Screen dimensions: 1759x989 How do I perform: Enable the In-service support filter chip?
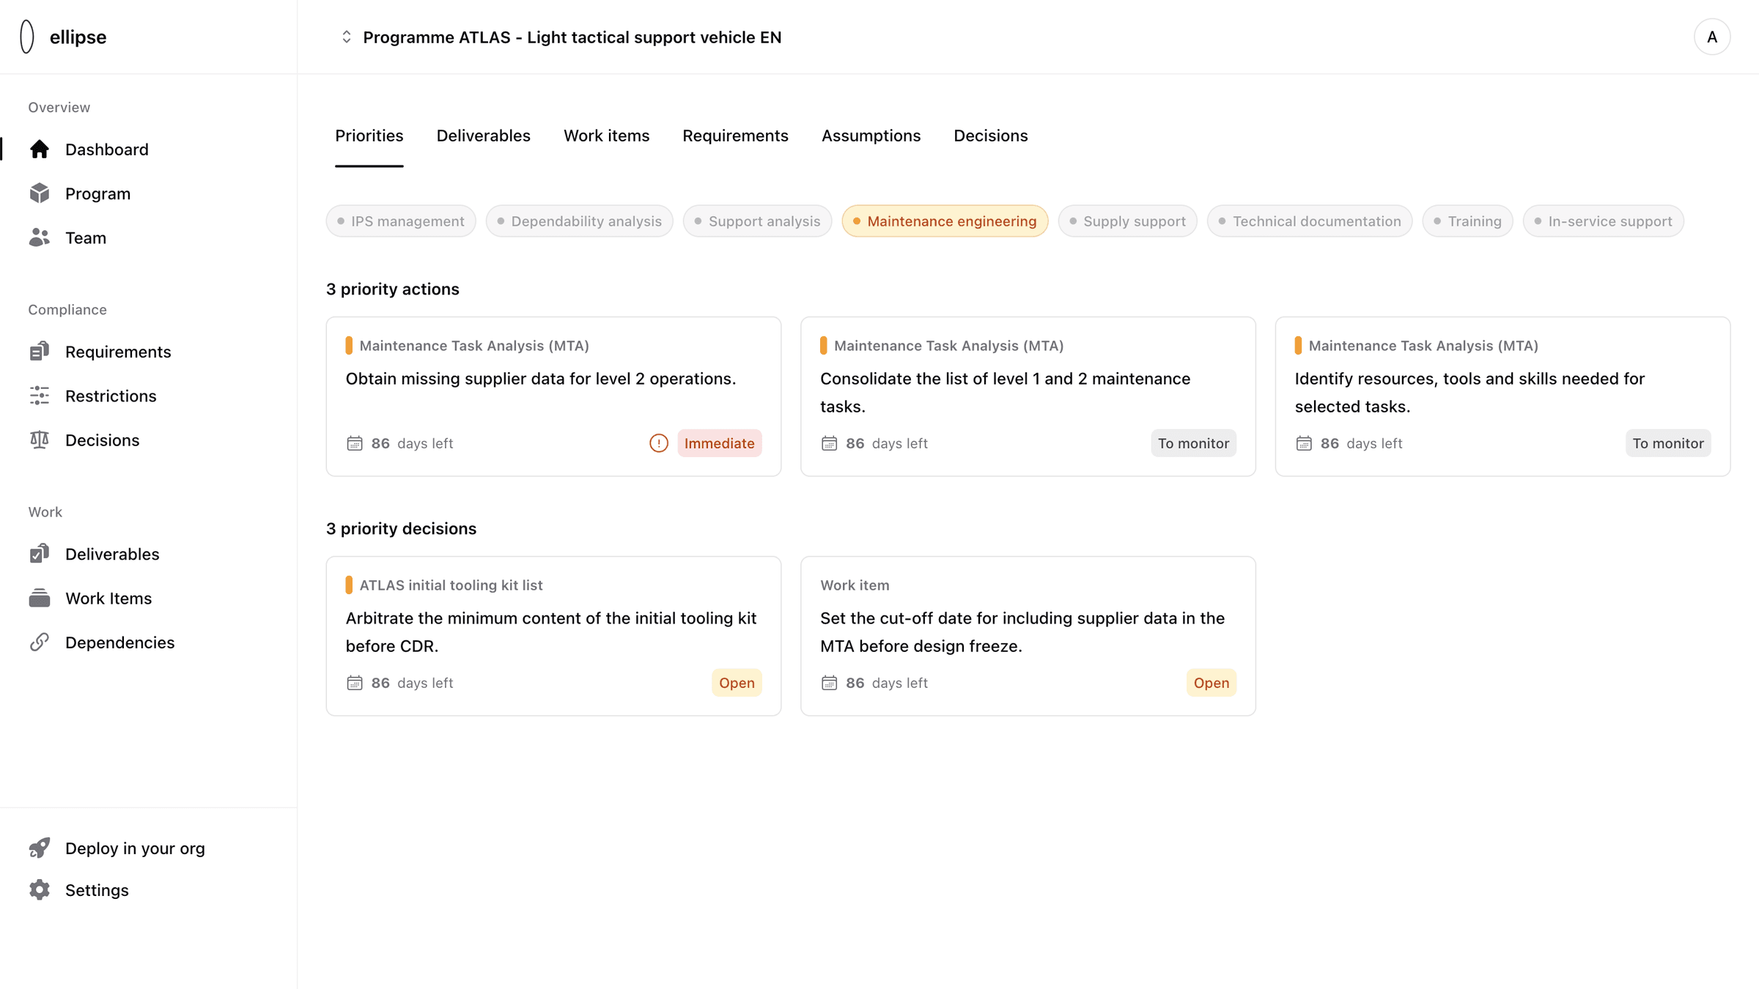click(1603, 221)
